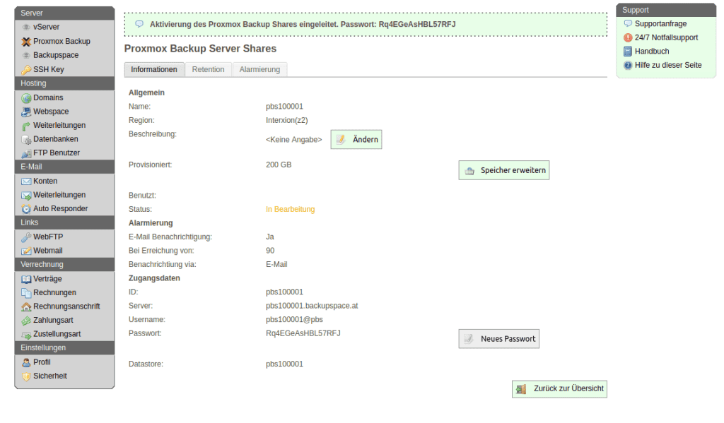The height and width of the screenshot is (423, 724).
Task: Click the Rechnungen documents icon
Action: (26, 293)
